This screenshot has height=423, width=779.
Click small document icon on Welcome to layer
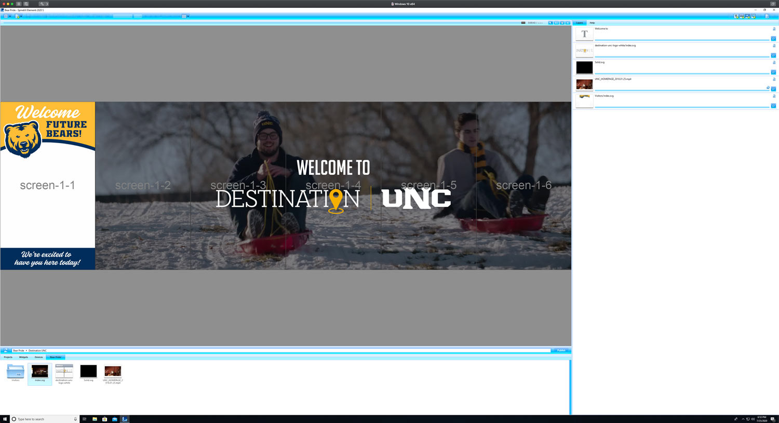(x=774, y=29)
